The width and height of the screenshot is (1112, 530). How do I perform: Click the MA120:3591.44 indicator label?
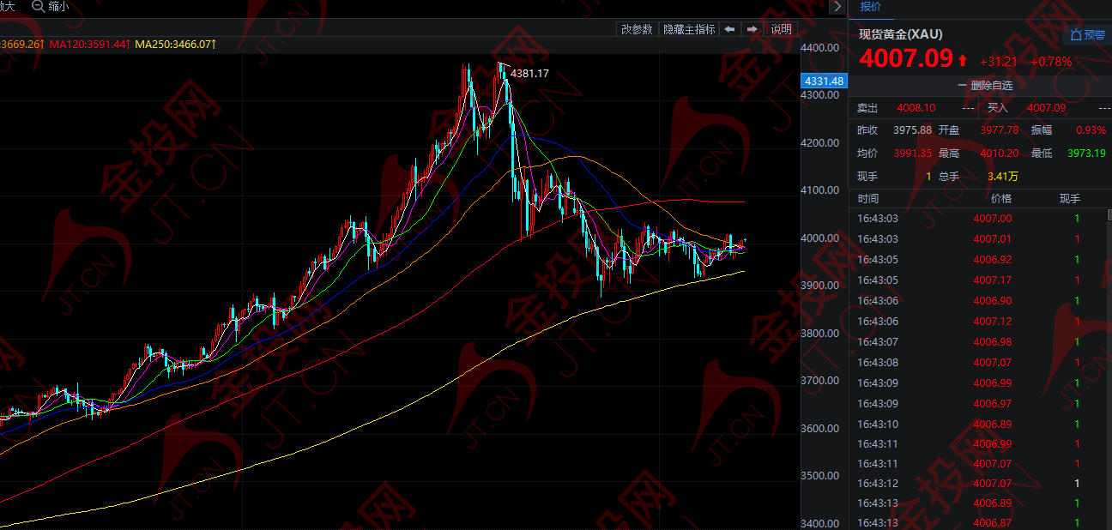[x=89, y=44]
